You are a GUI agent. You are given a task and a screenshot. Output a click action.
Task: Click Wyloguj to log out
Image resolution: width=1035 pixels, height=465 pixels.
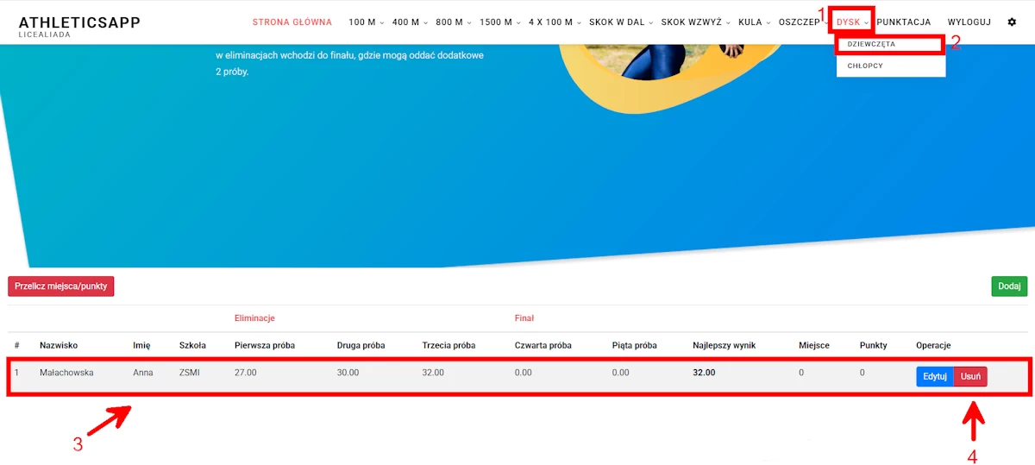[x=969, y=22]
